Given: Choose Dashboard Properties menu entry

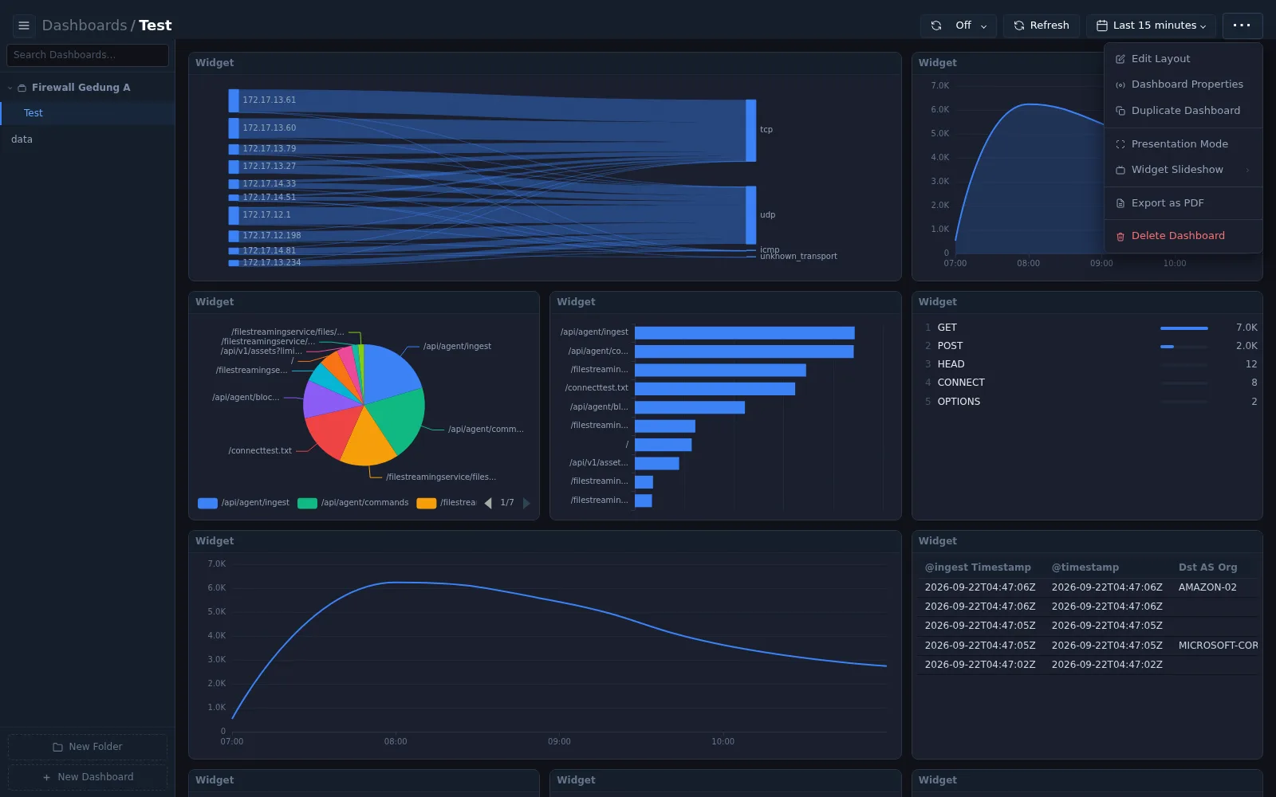Looking at the screenshot, I should point(1183,84).
